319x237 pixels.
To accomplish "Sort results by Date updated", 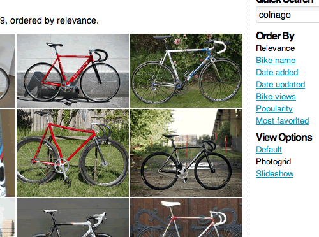I will pyautogui.click(x=281, y=85).
